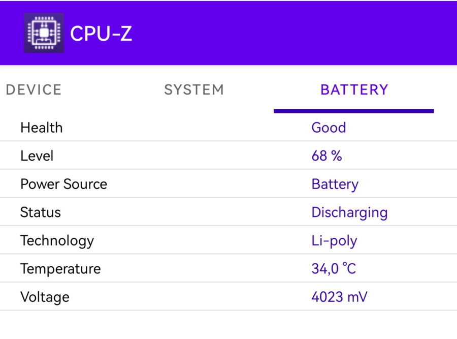The height and width of the screenshot is (339, 457).
Task: Click the Technology row label
Action: tap(57, 241)
